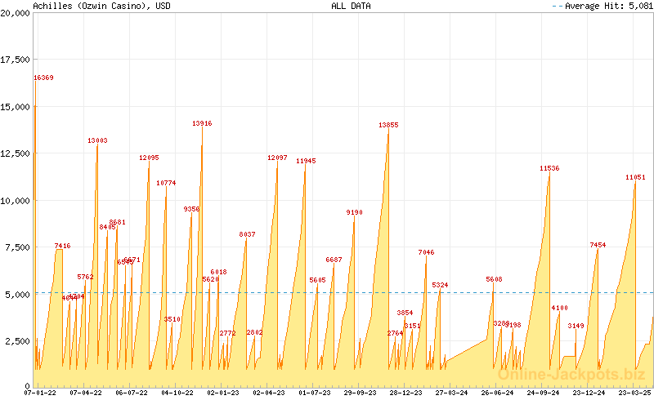Click the 20,000 y-axis label
Image resolution: width=654 pixels, height=400 pixels.
pos(16,14)
